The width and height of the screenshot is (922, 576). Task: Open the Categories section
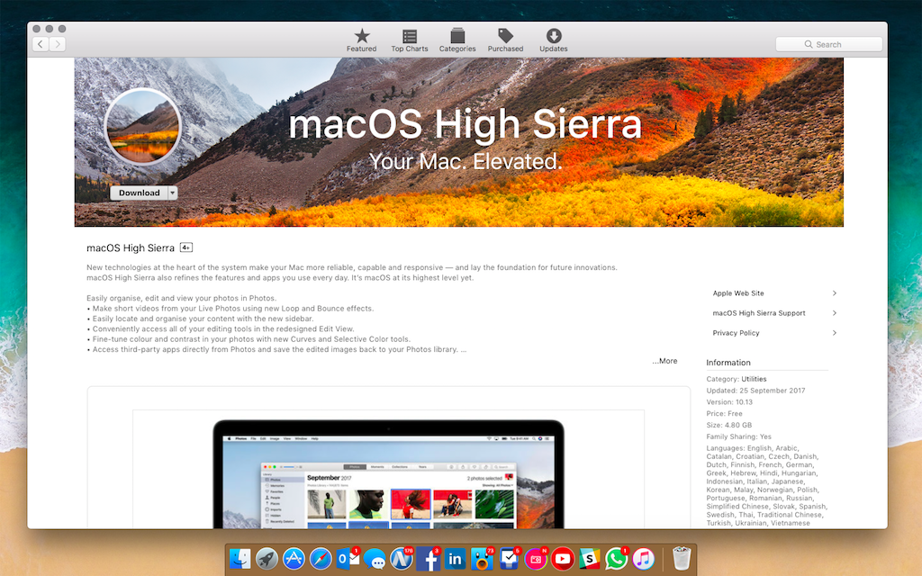(x=457, y=40)
